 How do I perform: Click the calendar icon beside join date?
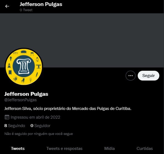coord(7,117)
